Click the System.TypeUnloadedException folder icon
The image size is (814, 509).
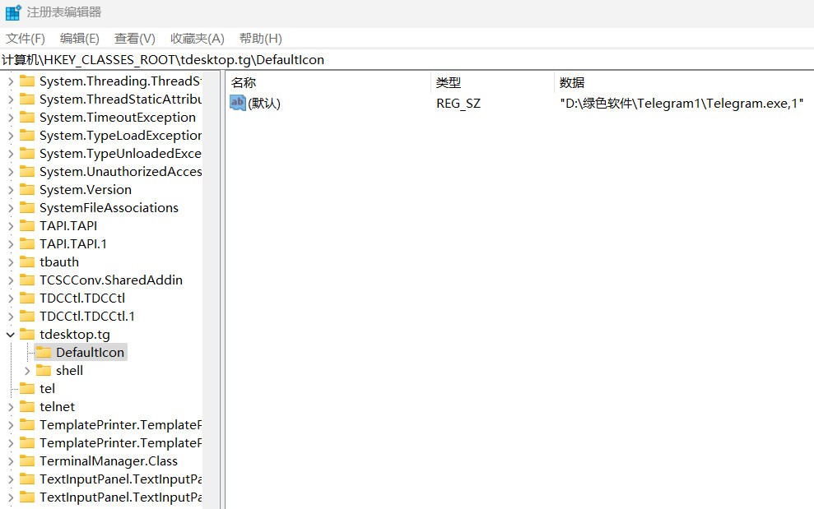click(x=27, y=154)
